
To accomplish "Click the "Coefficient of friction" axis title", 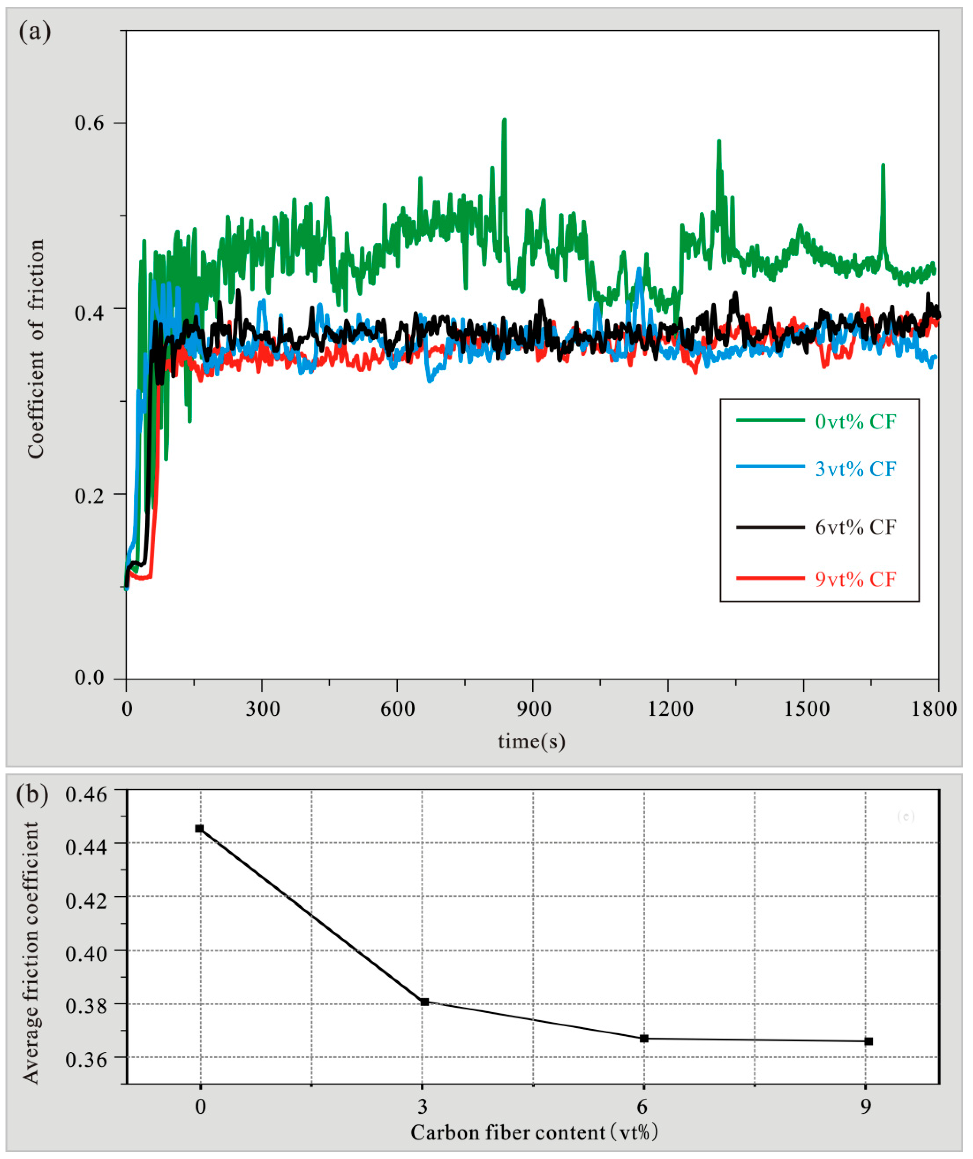I will pos(36,349).
